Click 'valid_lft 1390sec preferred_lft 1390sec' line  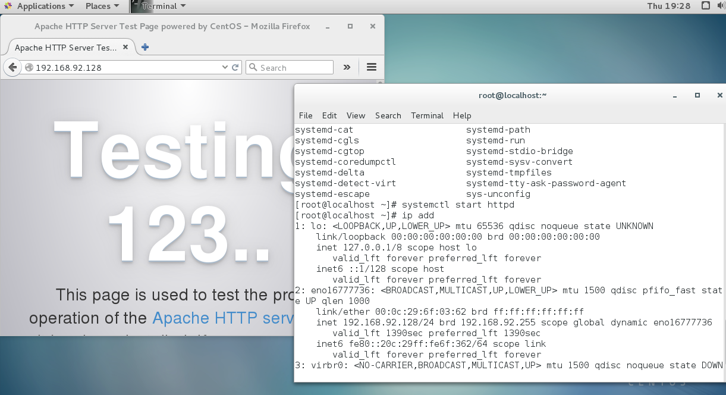point(436,333)
